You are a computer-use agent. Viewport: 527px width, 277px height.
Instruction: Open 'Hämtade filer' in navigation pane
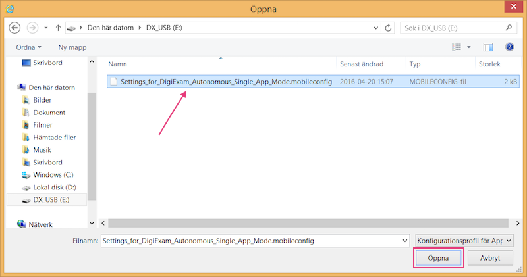(x=55, y=138)
